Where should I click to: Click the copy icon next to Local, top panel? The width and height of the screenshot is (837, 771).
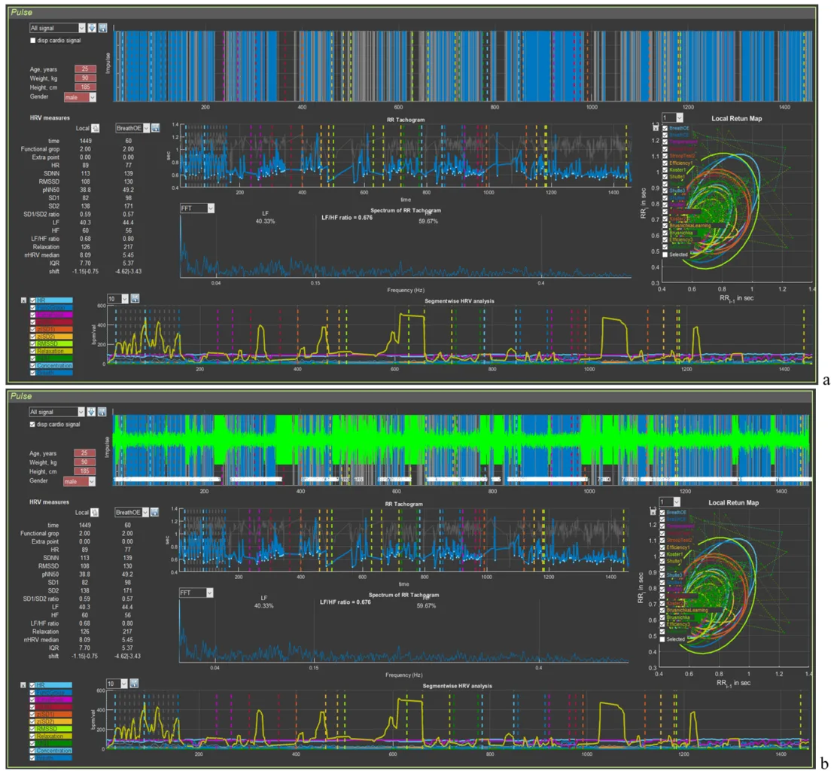[96, 128]
